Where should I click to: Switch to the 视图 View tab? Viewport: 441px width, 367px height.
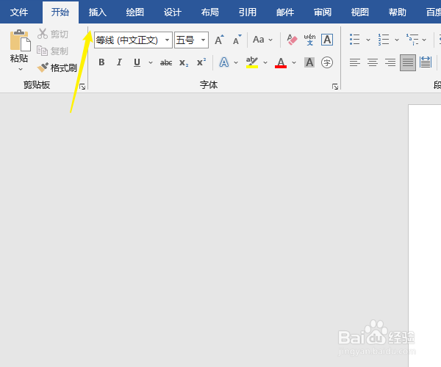pos(360,12)
